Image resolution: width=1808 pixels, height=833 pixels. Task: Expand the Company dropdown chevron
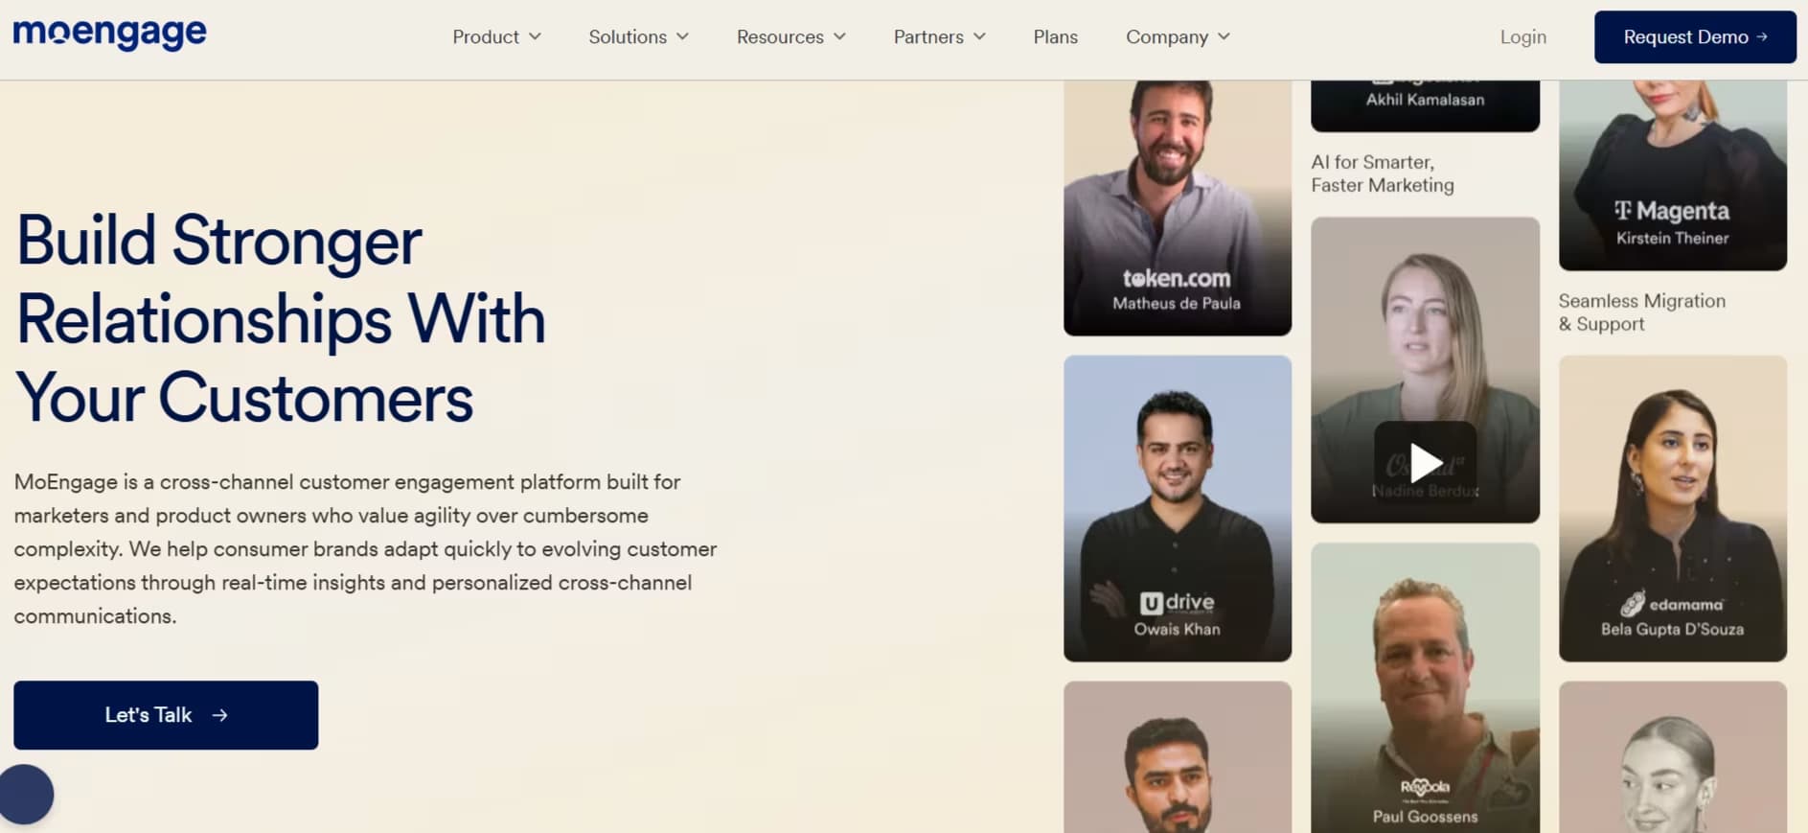[x=1224, y=36]
